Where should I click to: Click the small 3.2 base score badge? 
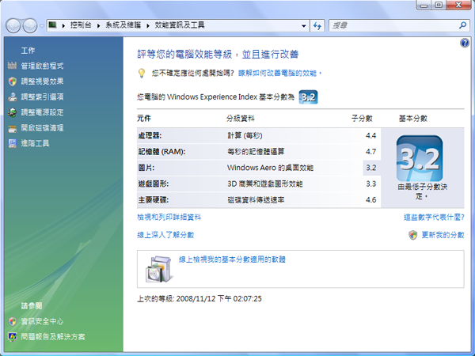pos(308,97)
